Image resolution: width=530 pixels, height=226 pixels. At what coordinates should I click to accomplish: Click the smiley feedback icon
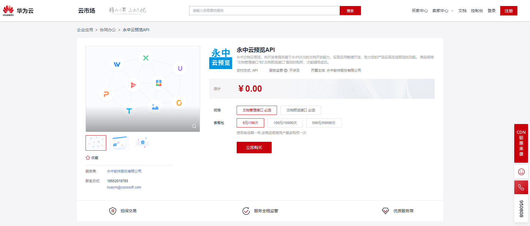pyautogui.click(x=521, y=172)
